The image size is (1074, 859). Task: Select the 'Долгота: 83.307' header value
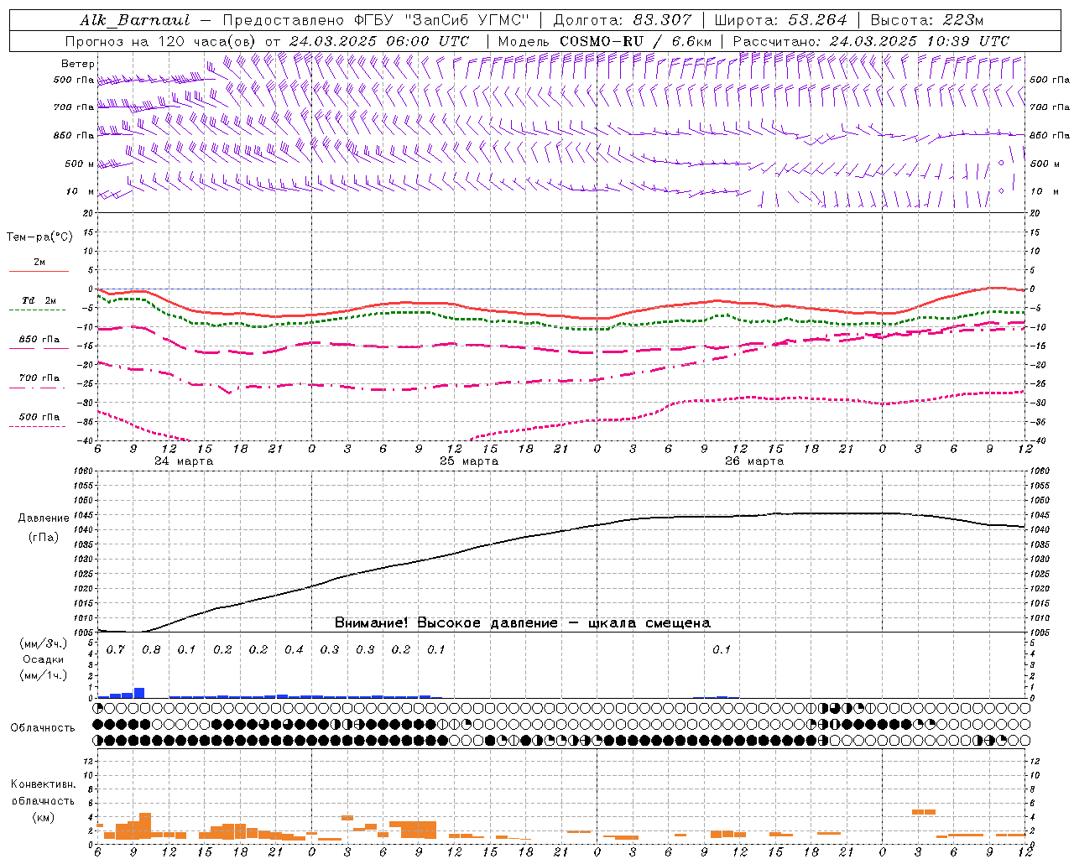click(x=623, y=20)
